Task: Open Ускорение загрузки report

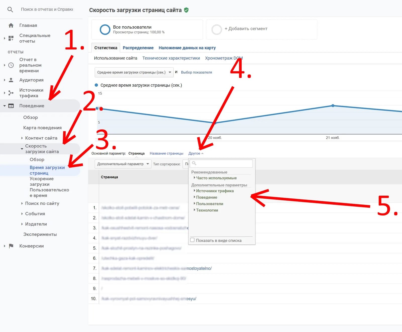Action: [x=41, y=181]
